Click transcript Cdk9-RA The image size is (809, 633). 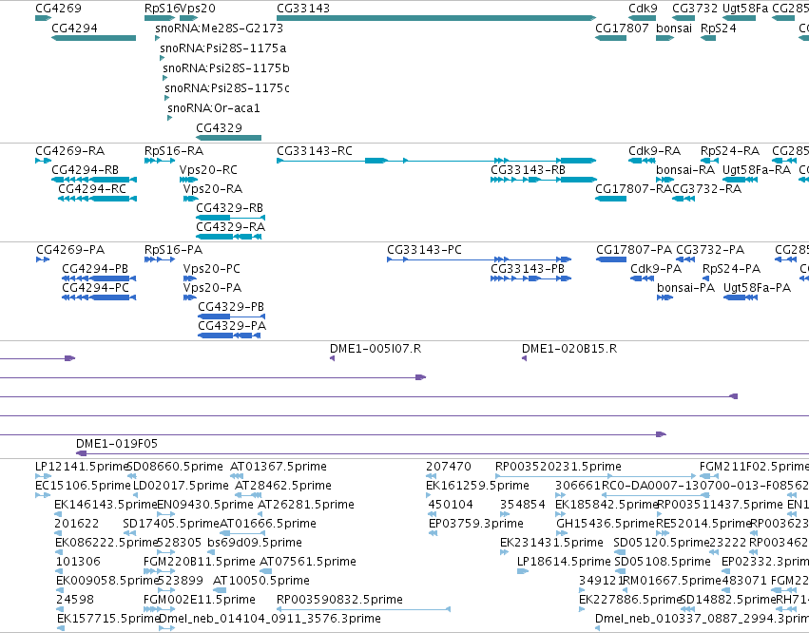click(x=642, y=161)
